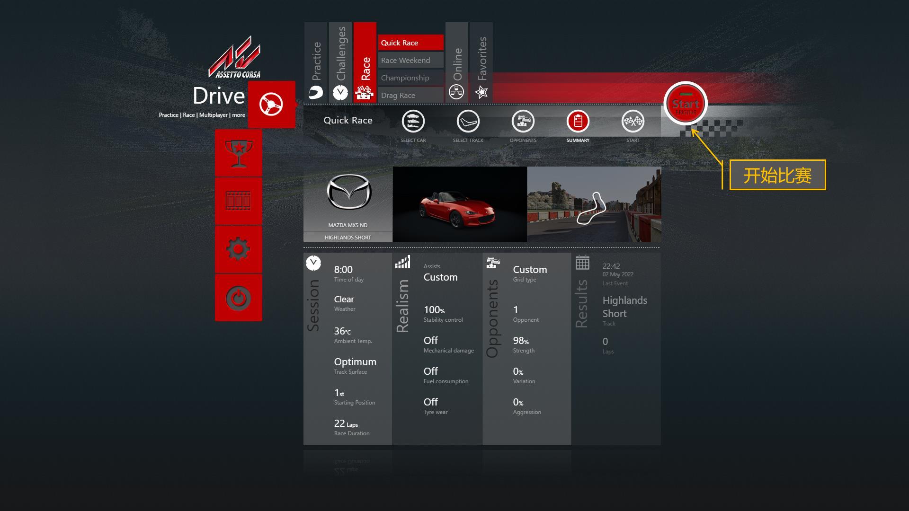Click the MAZDA MX5 ND label
Image resolution: width=909 pixels, height=511 pixels.
click(348, 225)
